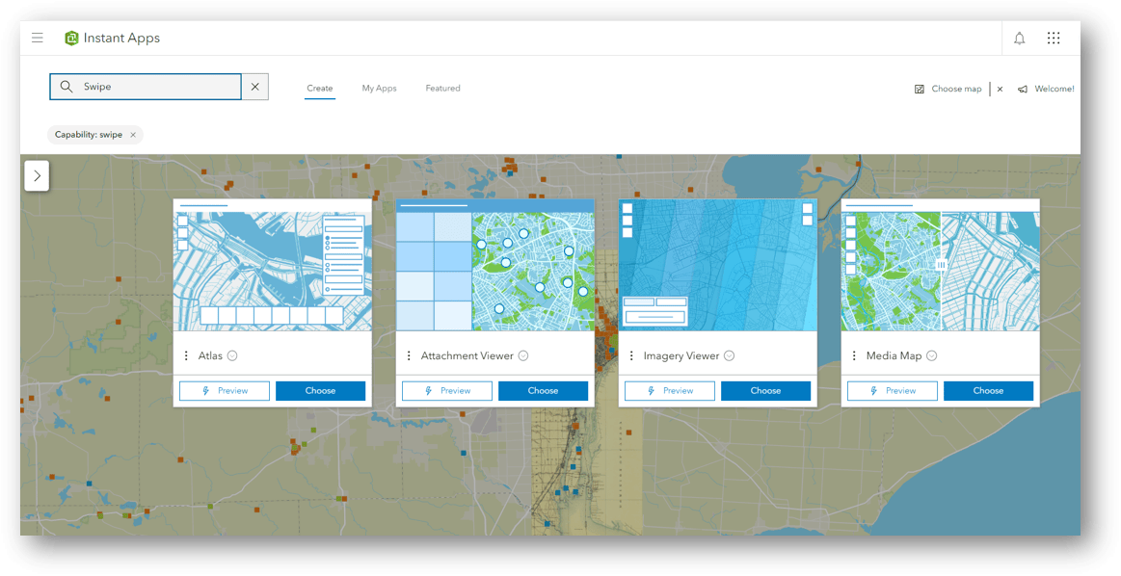1121x576 pixels.
Task: Click the Attachment Viewer template title
Action: 467,355
